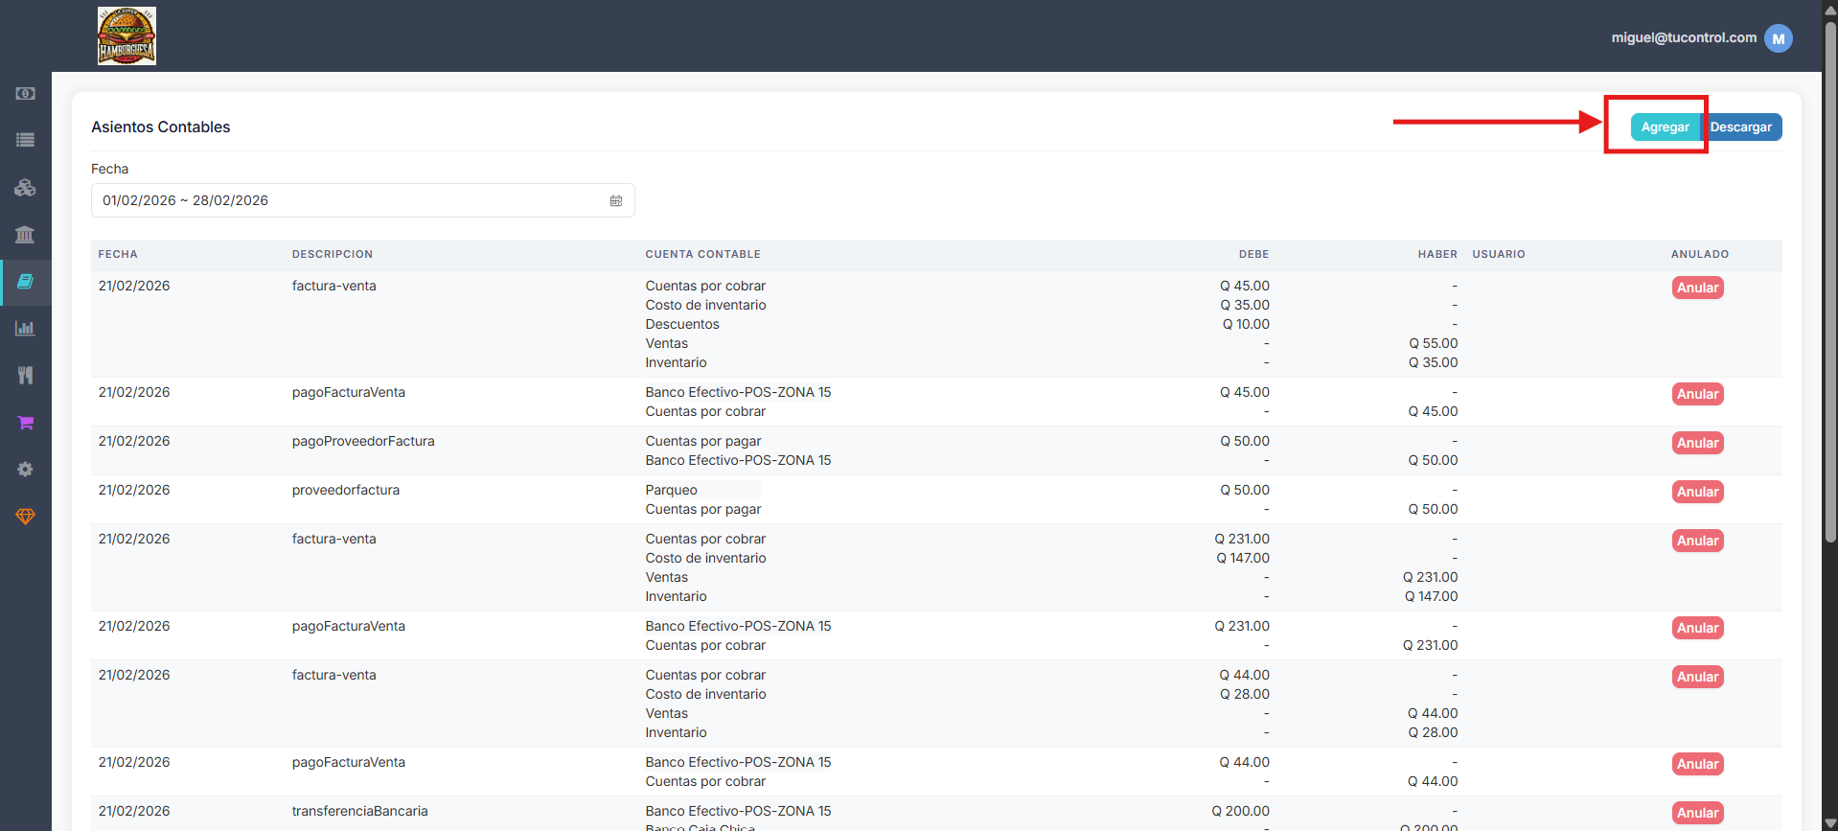The image size is (1838, 831).
Task: Click the FECHA column header
Action: click(118, 254)
